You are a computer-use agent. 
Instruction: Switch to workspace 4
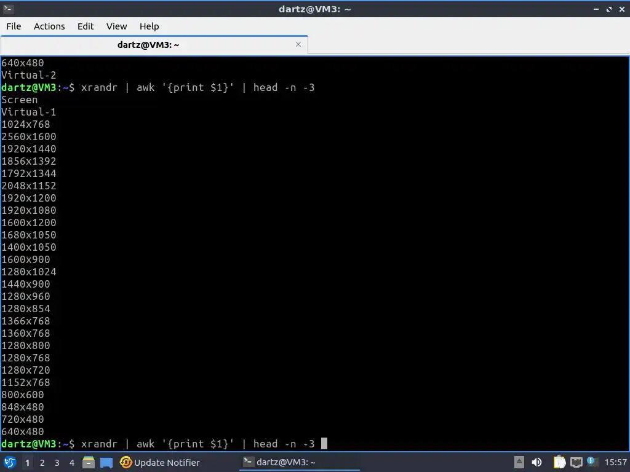pos(72,463)
